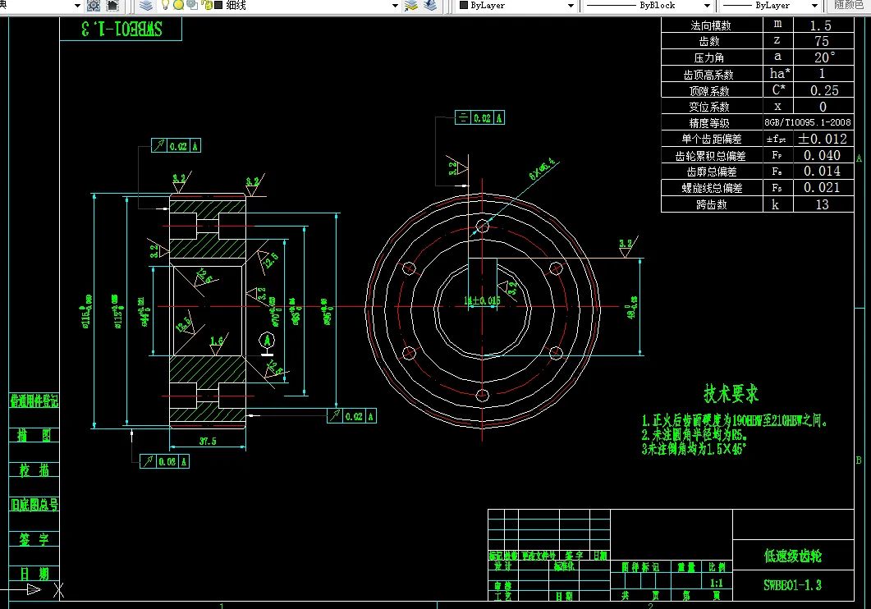The height and width of the screenshot is (609, 871).
Task: Toggle the layer viewport freeze icon
Action: [192, 5]
